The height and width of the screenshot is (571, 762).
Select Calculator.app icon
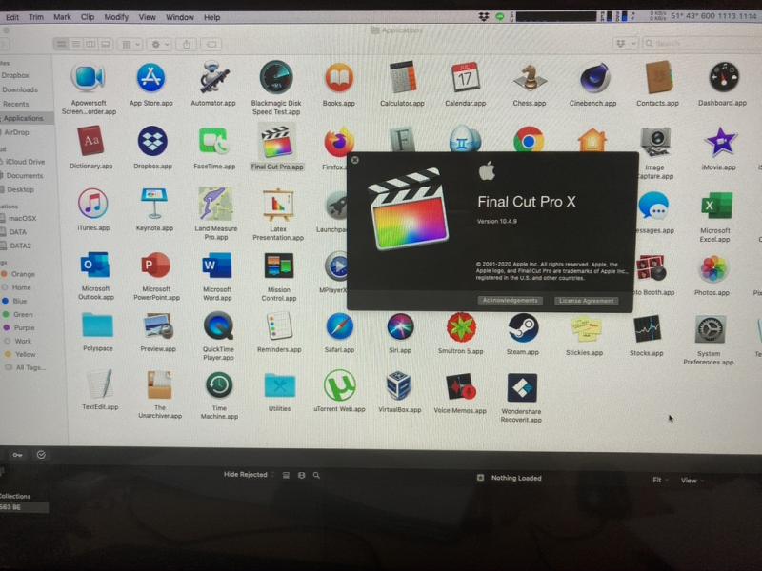point(402,77)
